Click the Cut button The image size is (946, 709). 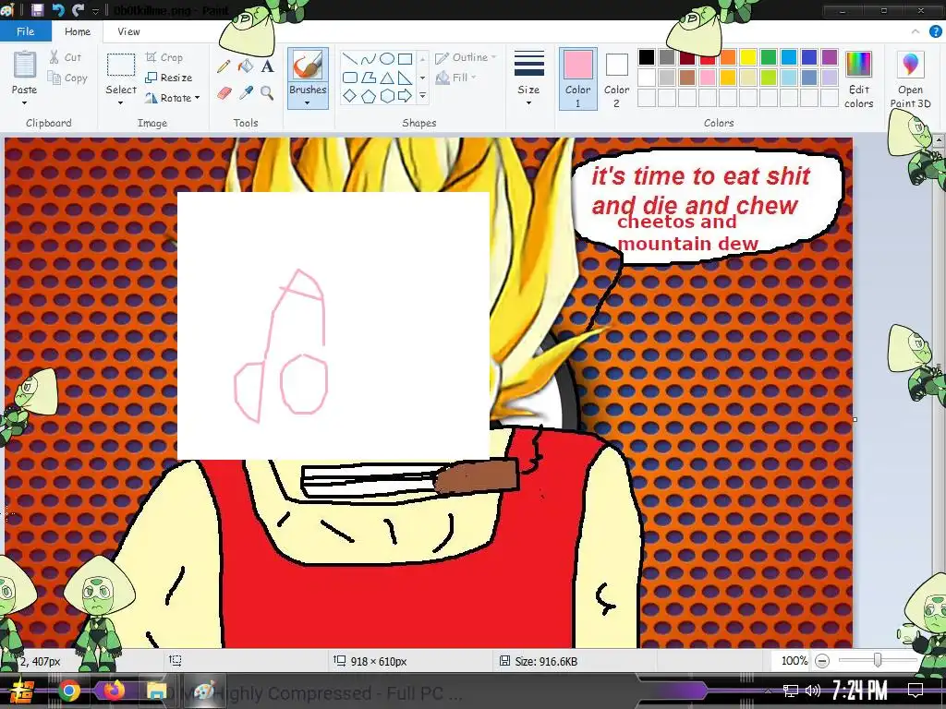pyautogui.click(x=66, y=57)
